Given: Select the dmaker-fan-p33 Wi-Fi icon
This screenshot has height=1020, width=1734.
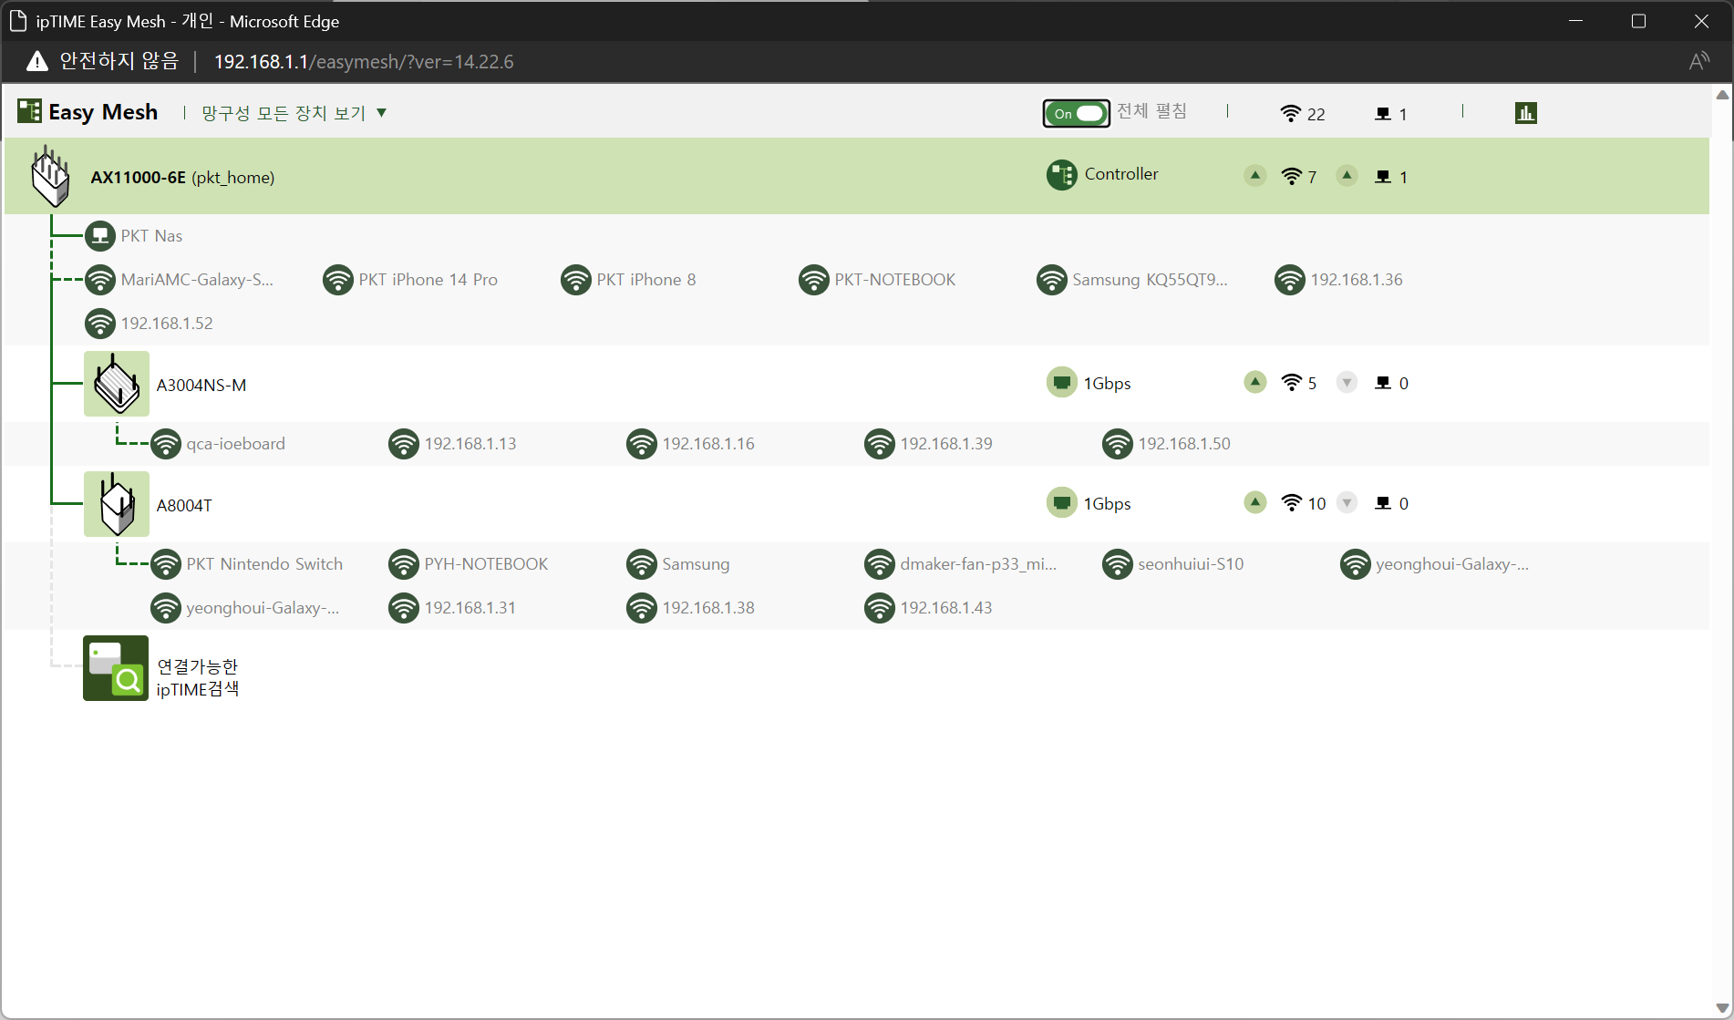Looking at the screenshot, I should tap(880, 564).
